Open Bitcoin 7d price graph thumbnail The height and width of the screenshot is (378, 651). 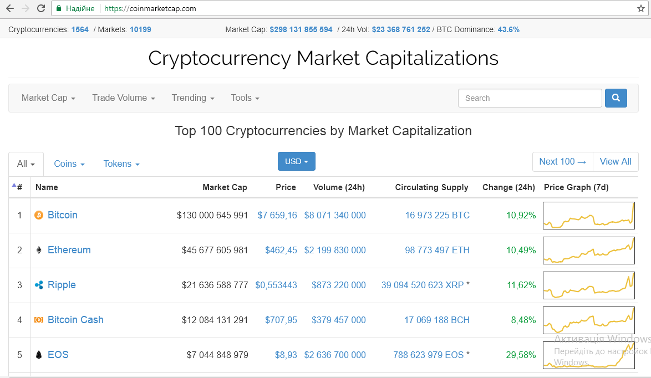(x=589, y=216)
